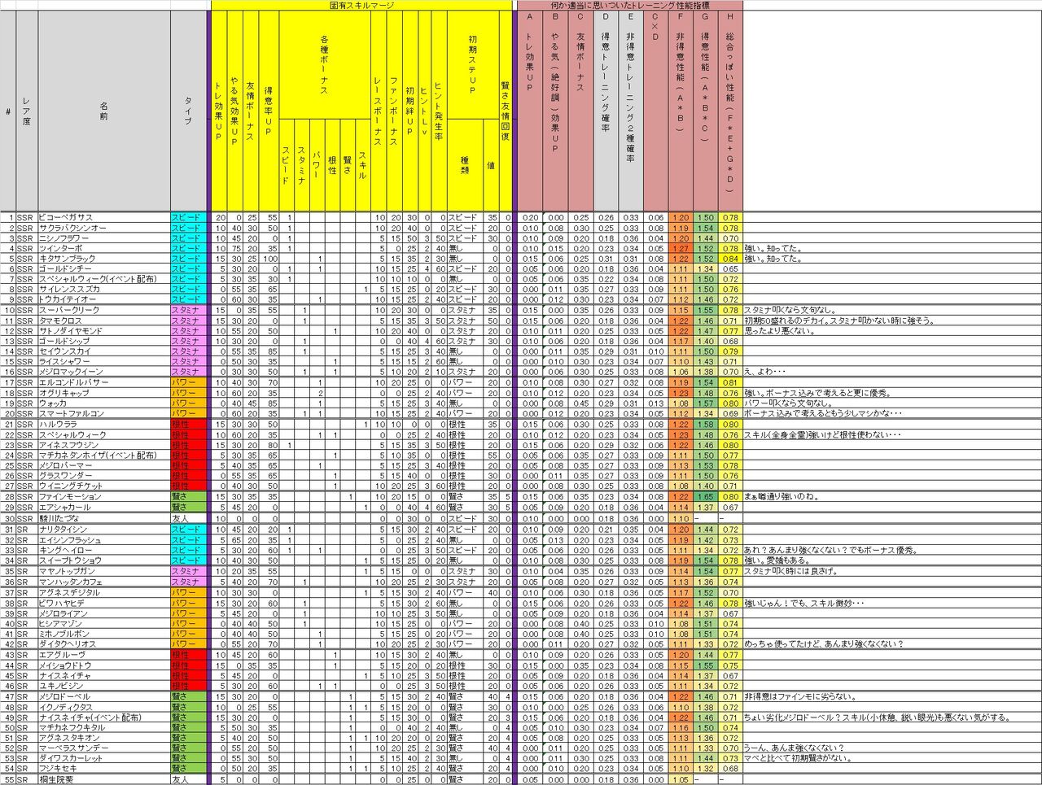Select the 名前 column header
The image size is (1042, 785).
pyautogui.click(x=103, y=111)
